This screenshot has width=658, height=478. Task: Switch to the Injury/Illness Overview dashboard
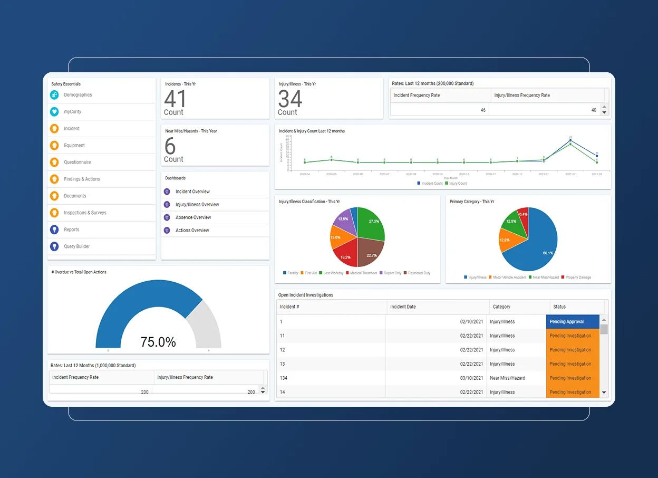pos(197,204)
